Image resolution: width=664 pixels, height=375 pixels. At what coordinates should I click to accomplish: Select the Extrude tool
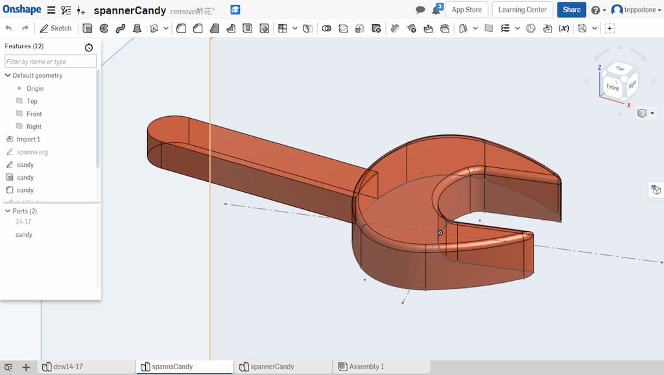coord(88,29)
